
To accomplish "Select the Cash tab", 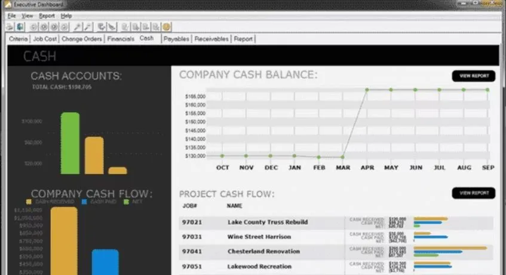I will pos(146,38).
